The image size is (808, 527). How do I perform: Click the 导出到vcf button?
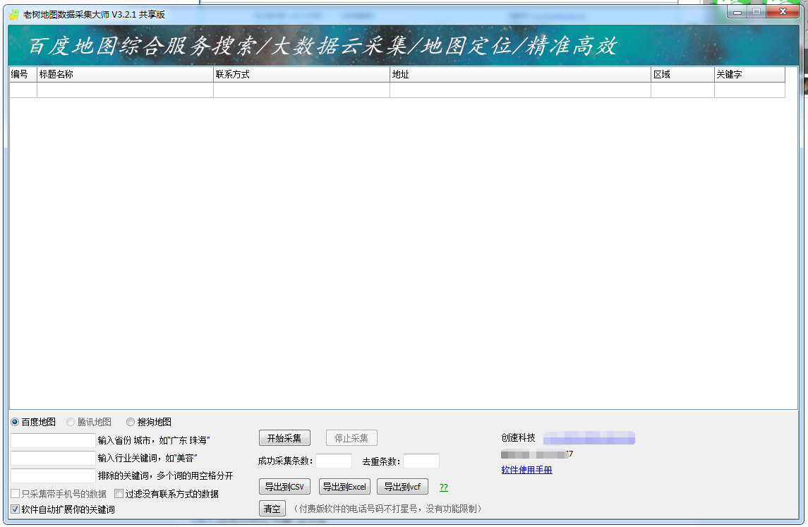pos(402,487)
